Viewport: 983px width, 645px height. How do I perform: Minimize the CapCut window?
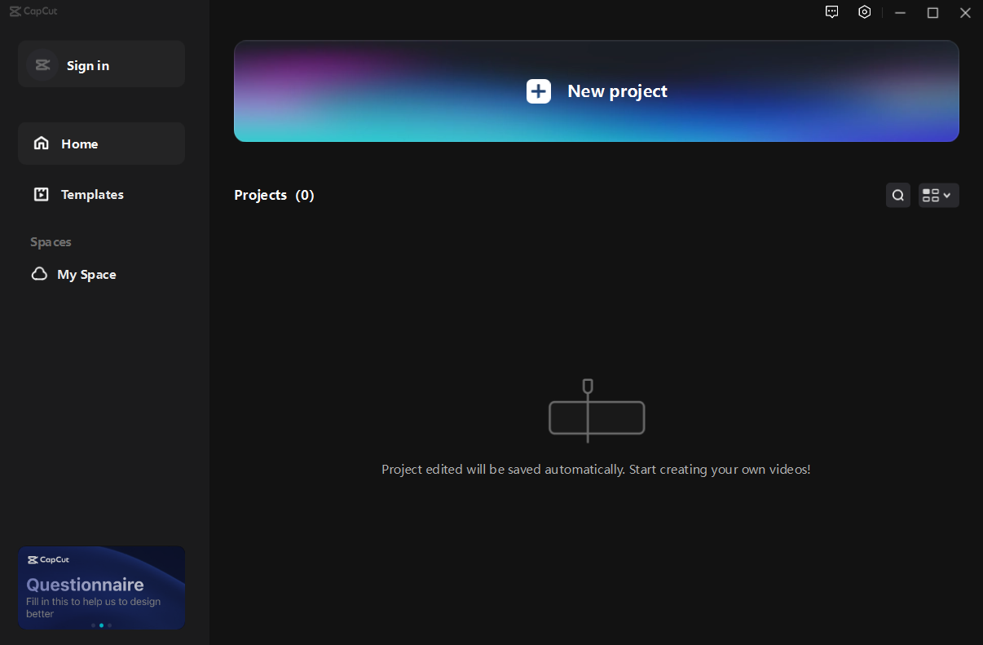(x=900, y=12)
